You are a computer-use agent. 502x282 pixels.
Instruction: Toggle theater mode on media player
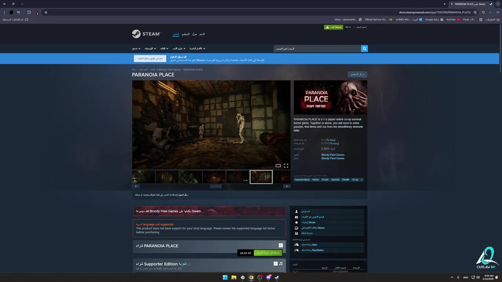pyautogui.click(x=278, y=166)
